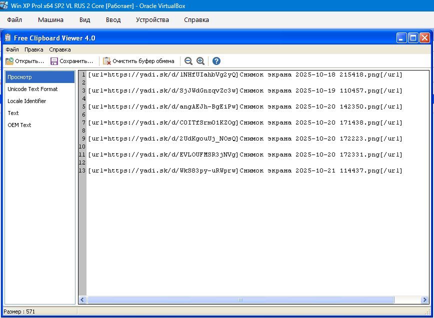Click the Open clipboard file toolbar icon
Viewport: 434px width, 318px height.
(x=9, y=61)
